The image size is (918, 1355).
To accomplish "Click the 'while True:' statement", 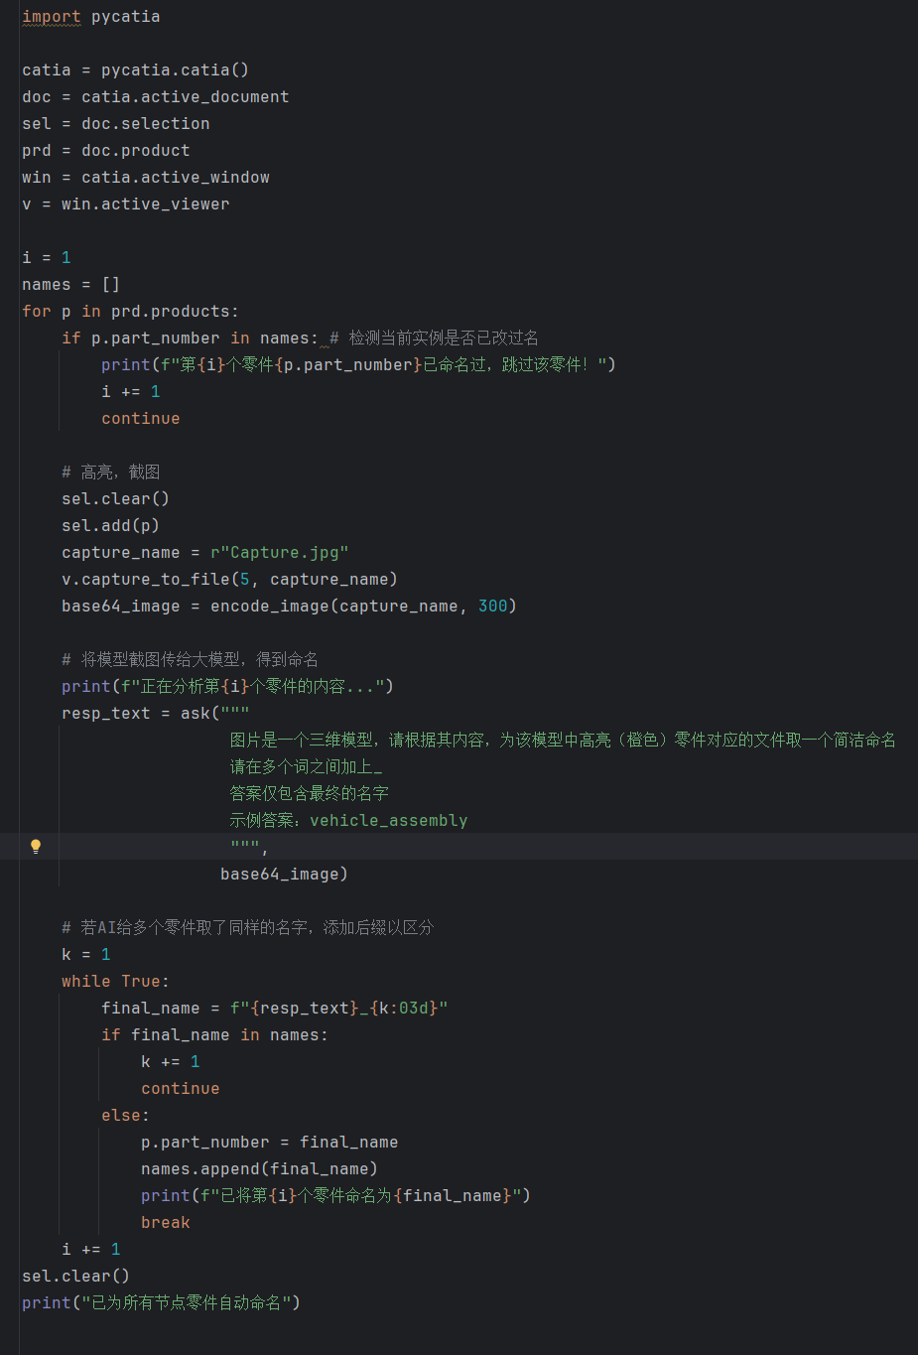I will (x=115, y=982).
